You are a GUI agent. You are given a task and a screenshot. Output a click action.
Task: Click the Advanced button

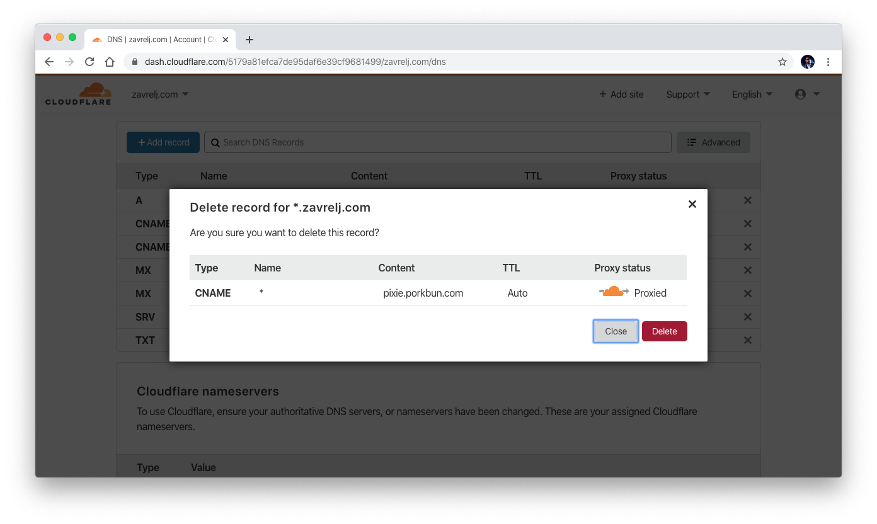tap(713, 142)
